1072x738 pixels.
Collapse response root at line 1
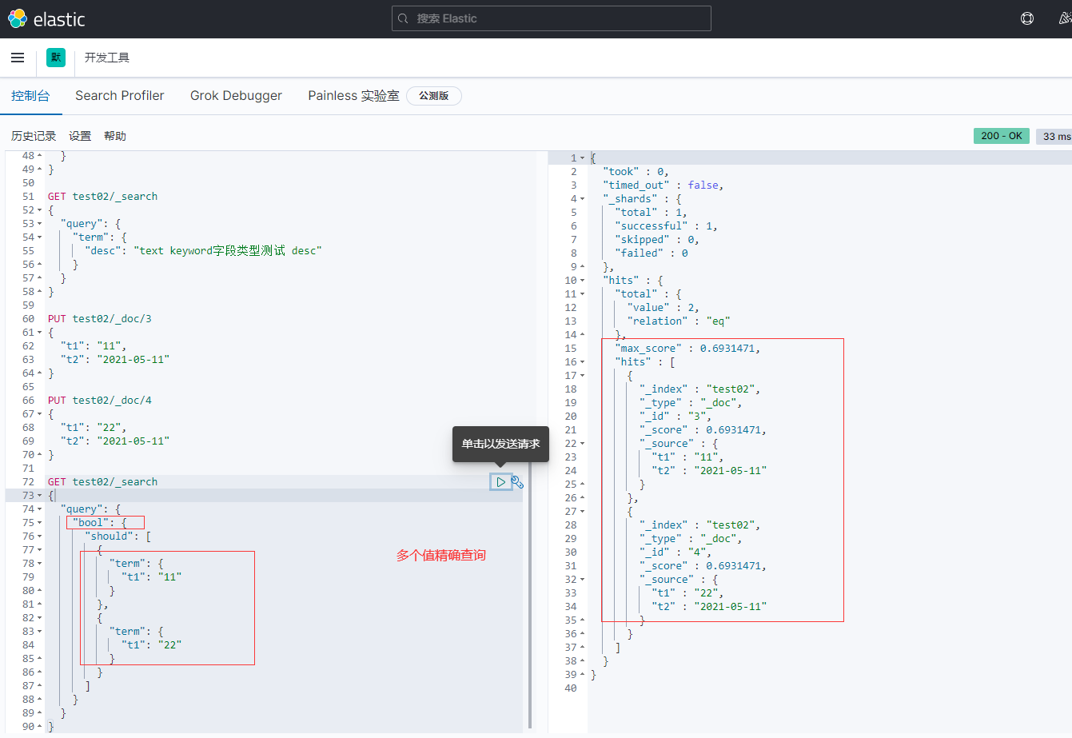click(x=582, y=158)
